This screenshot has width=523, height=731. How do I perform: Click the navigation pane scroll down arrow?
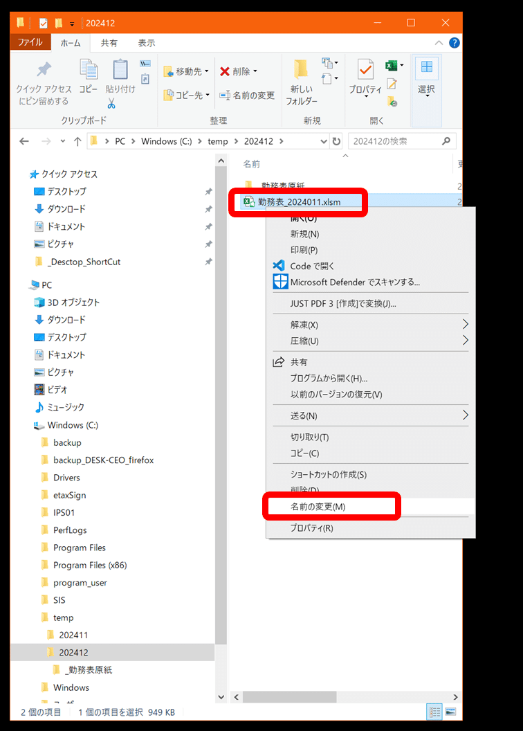pos(221,697)
